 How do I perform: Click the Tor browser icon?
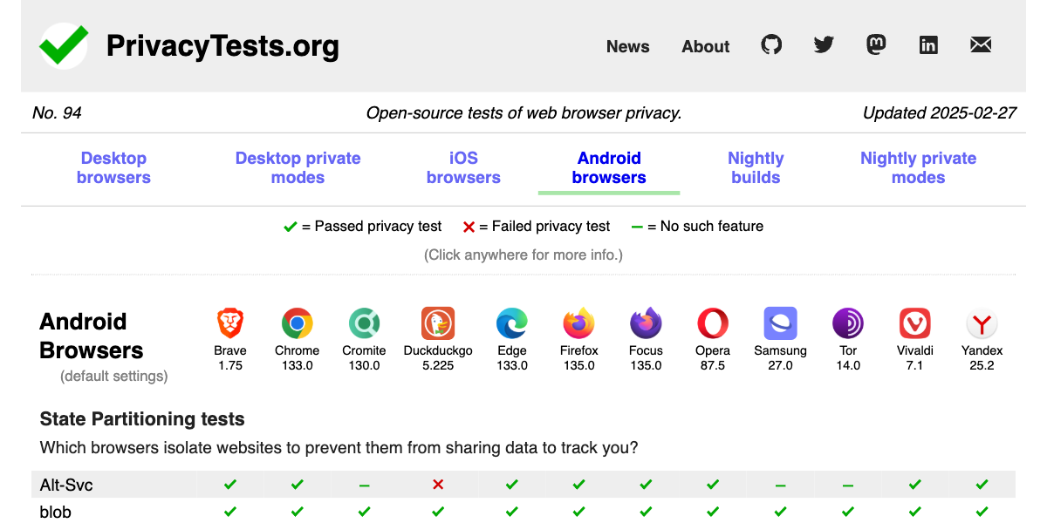click(848, 323)
